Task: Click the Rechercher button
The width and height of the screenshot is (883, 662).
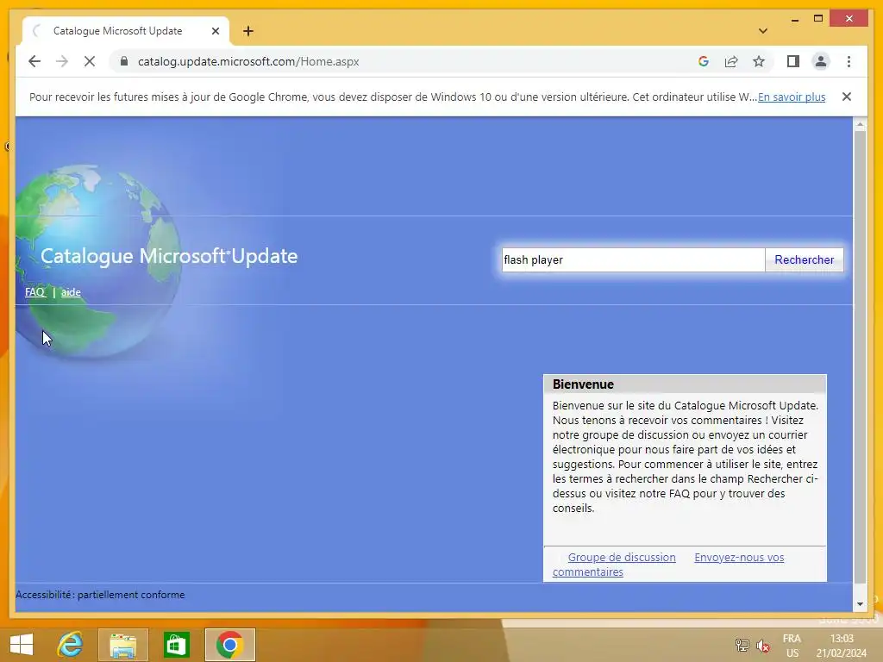Action: point(805,259)
